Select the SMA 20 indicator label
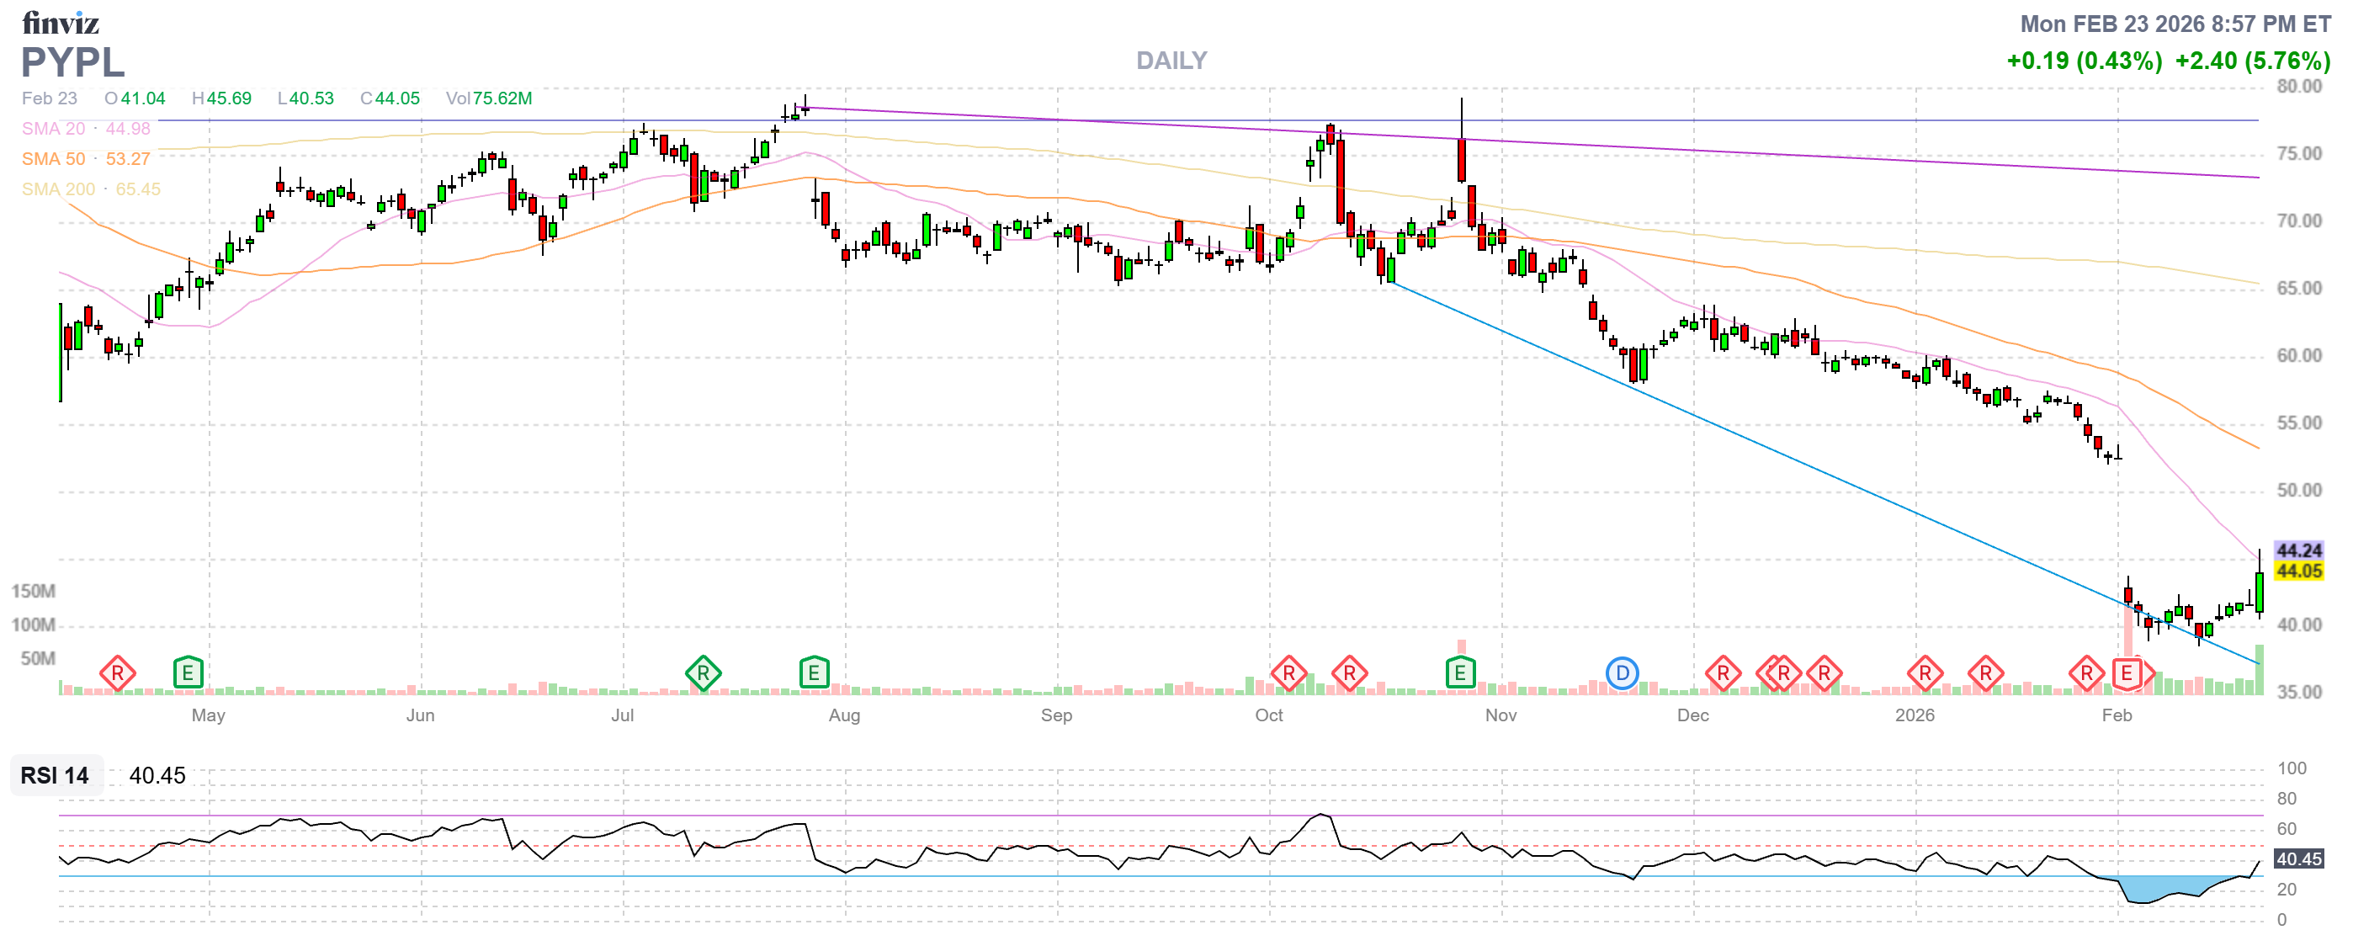 pyautogui.click(x=53, y=129)
